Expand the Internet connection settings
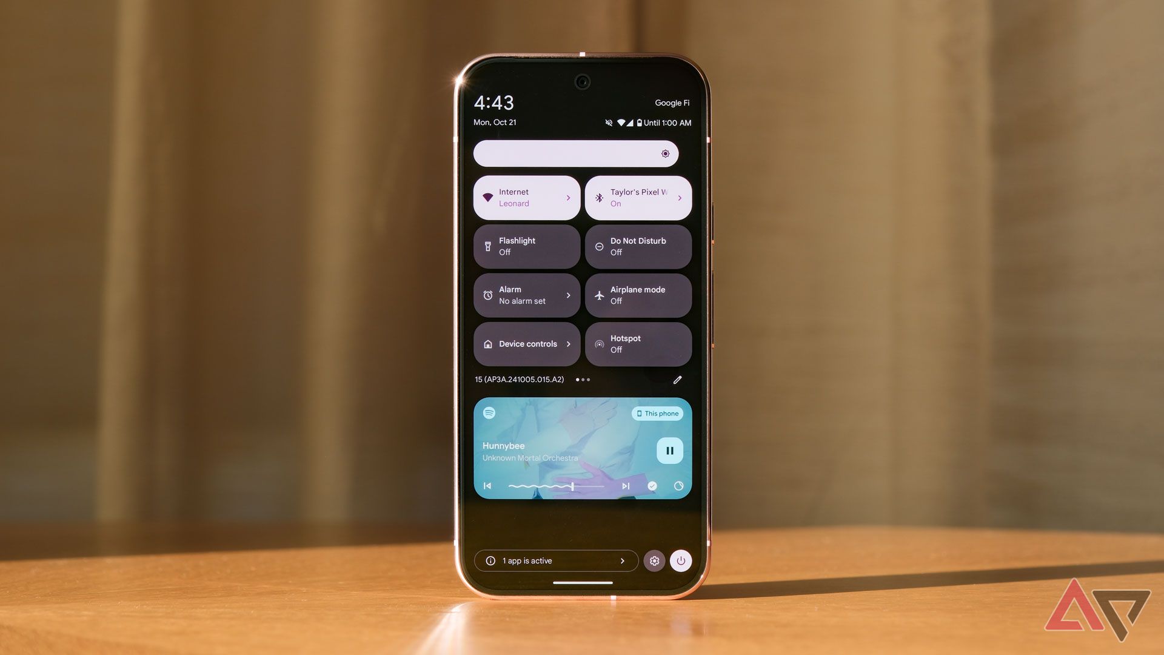 pos(569,198)
